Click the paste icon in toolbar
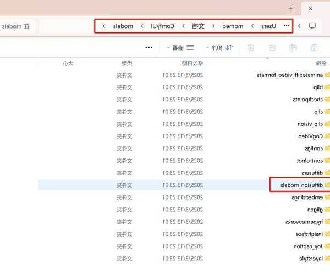Screen dimensions: 330x275 tap(313, 48)
